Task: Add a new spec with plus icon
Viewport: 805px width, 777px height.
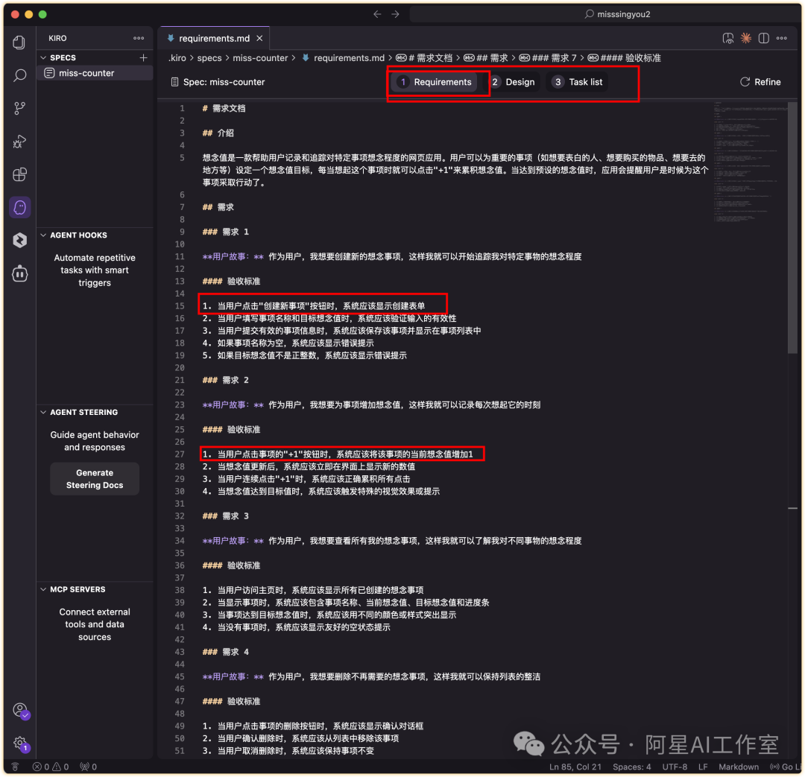Action: (143, 57)
